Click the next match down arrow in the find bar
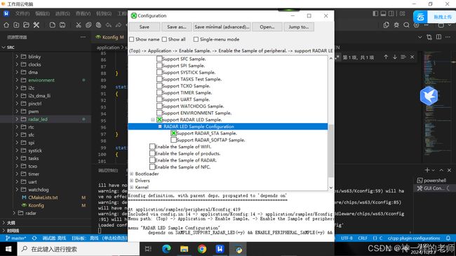Image resolution: width=456 pixels, height=256 pixels. click(395, 57)
